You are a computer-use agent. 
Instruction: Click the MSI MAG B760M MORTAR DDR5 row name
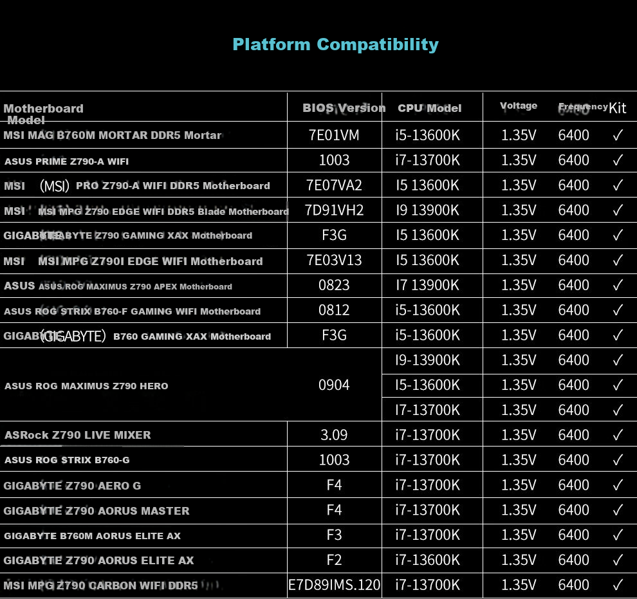[x=113, y=135]
